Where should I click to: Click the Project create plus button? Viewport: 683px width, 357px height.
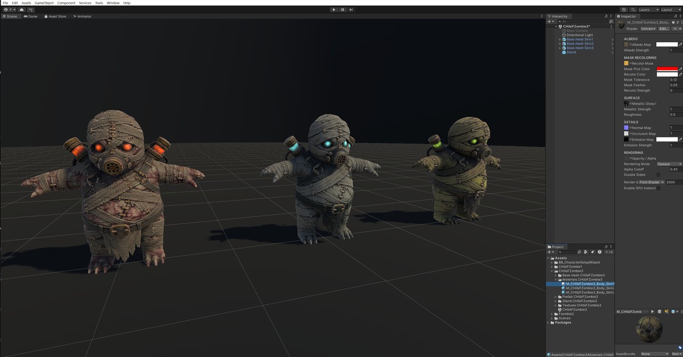(x=550, y=252)
